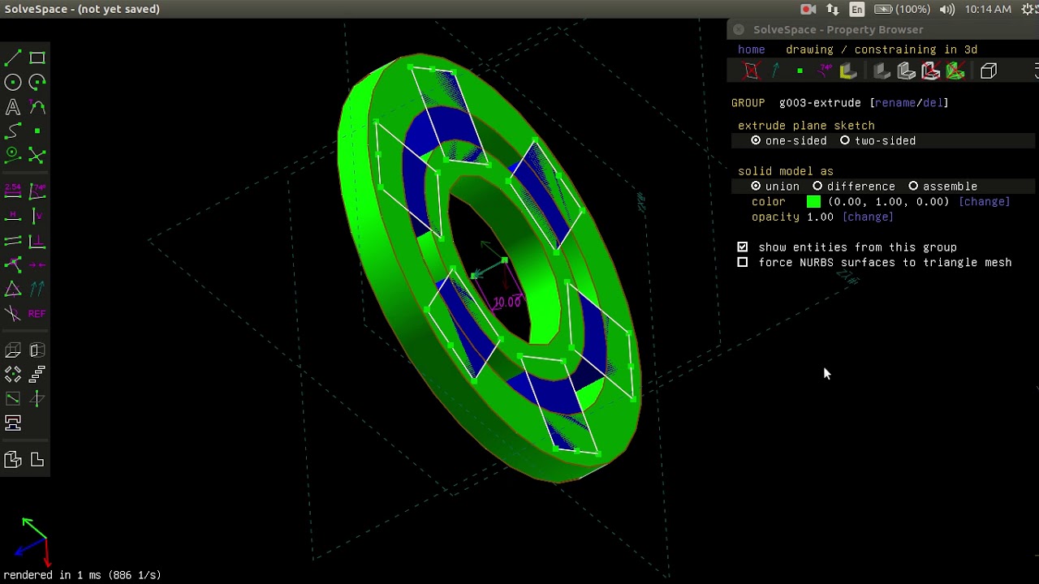1039x584 pixels.
Task: Toggle workplane visibility in Property Browser
Action: pyautogui.click(x=752, y=71)
